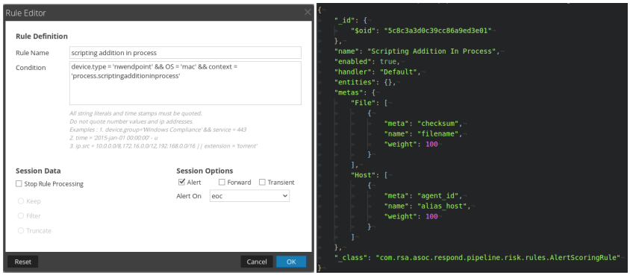Cancel the rule editing dialog

coord(257,262)
